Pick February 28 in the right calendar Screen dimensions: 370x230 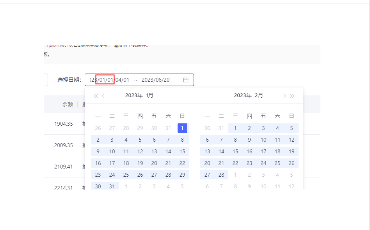coord(221,175)
